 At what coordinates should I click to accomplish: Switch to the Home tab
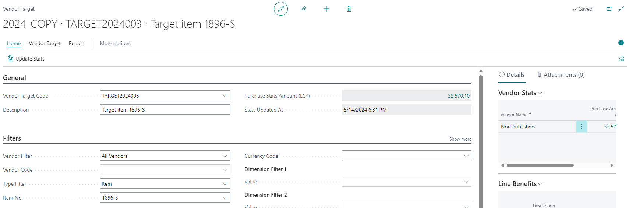[14, 43]
